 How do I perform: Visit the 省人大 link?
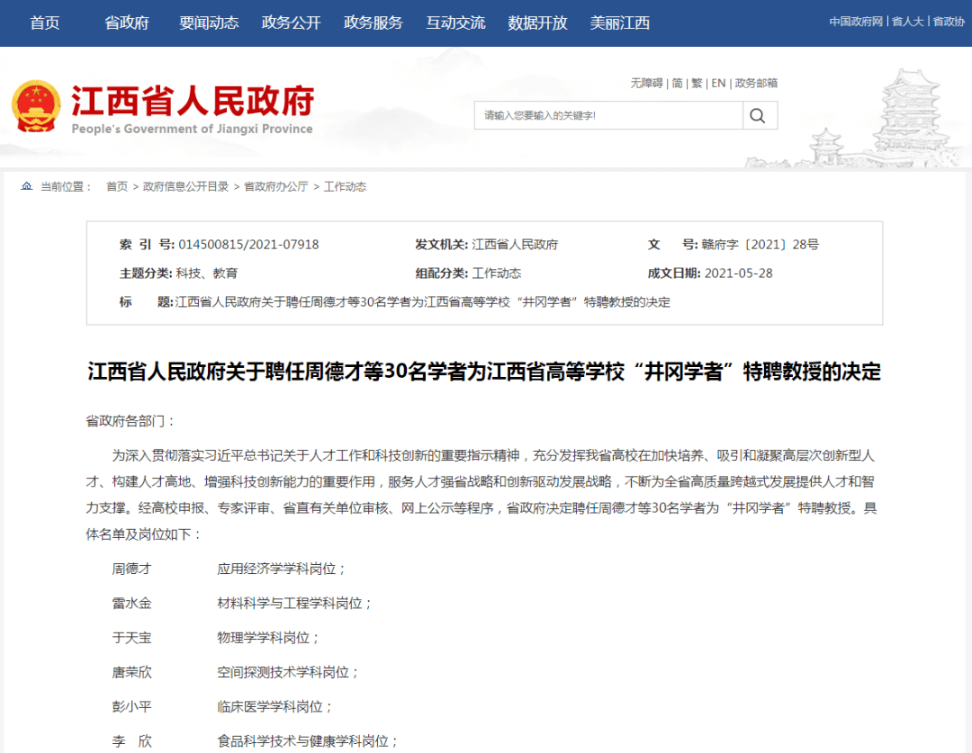pyautogui.click(x=907, y=22)
